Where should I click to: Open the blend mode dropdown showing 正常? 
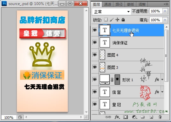click(x=111, y=11)
